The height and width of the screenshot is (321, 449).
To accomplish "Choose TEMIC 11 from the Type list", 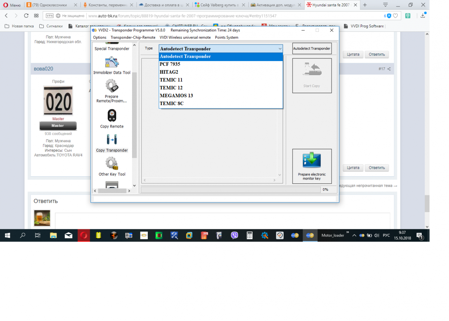I will [221, 80].
